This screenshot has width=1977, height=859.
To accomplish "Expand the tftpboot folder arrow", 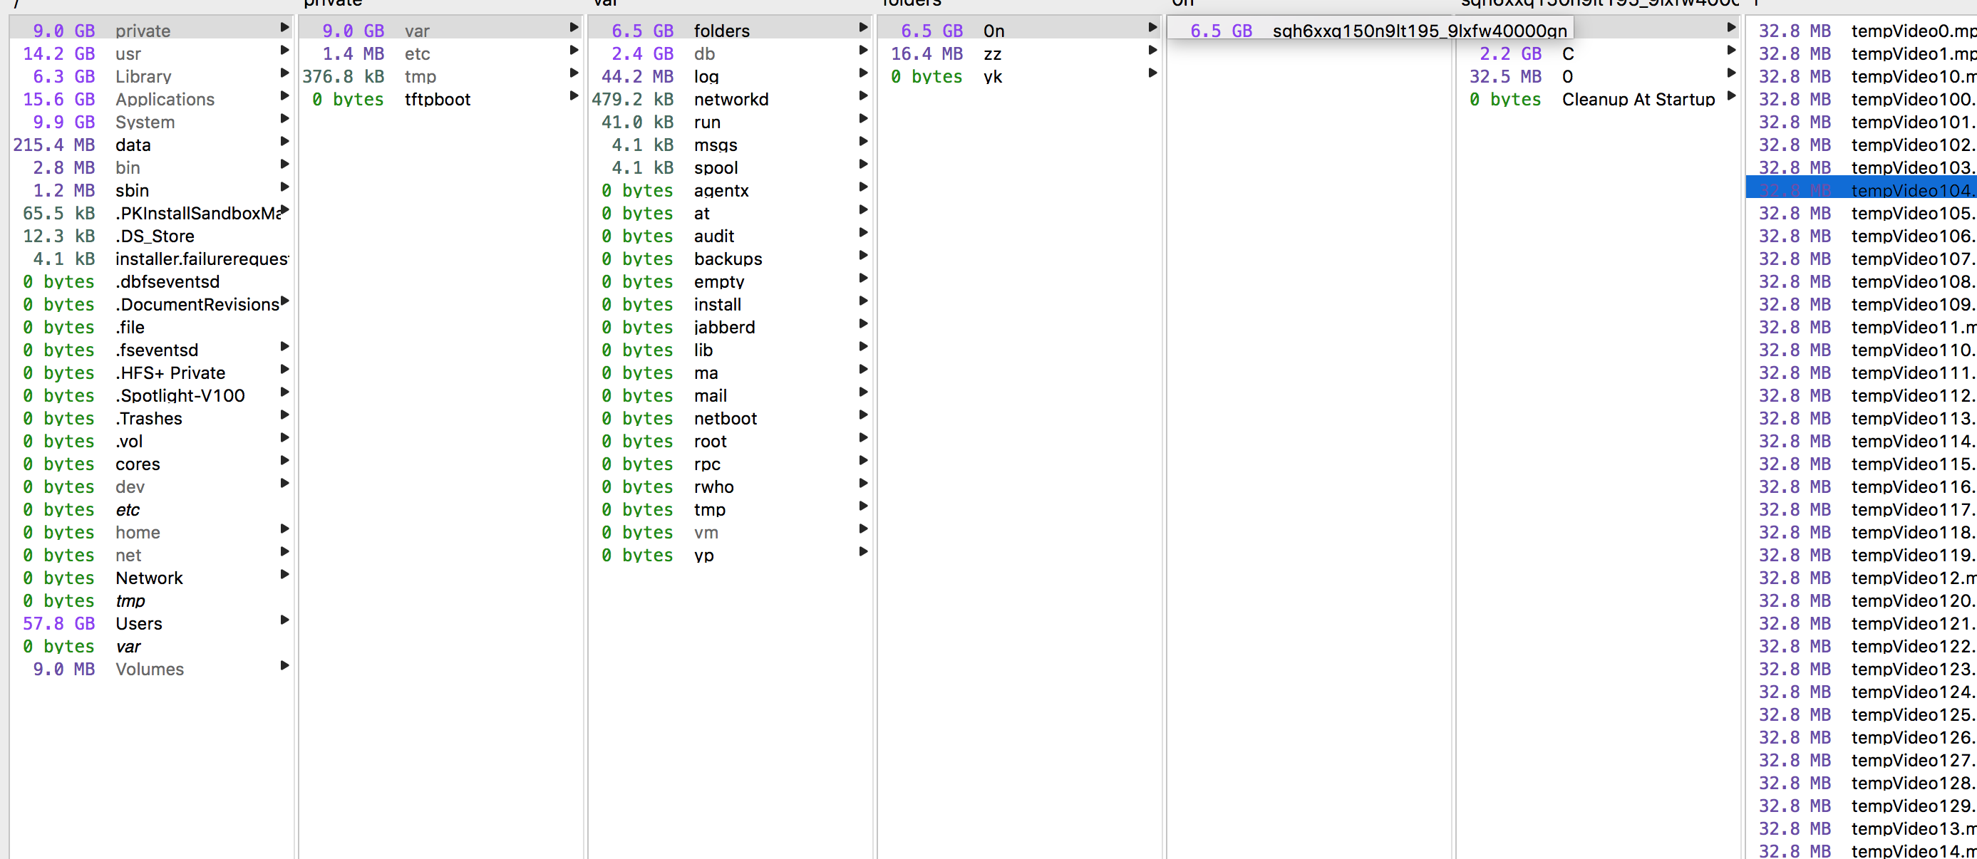I will coord(574,96).
